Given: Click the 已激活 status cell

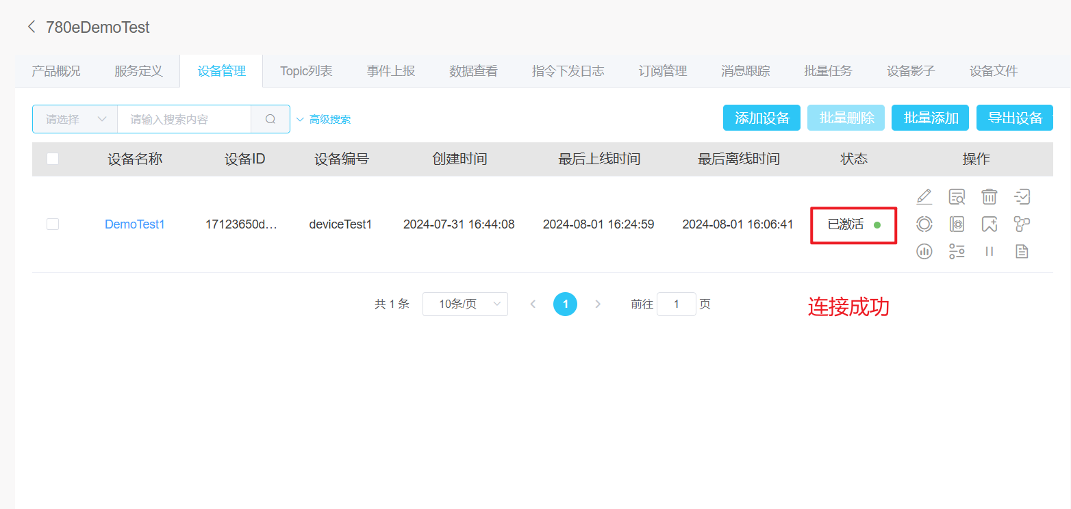Looking at the screenshot, I should point(854,224).
